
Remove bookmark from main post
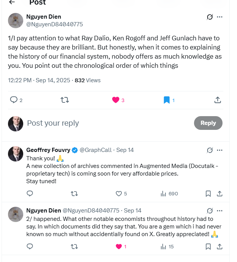(x=167, y=100)
